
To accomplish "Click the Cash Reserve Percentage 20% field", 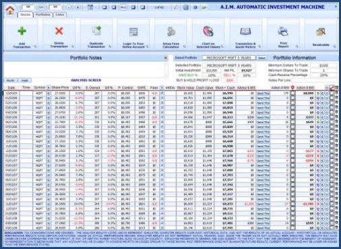I will (x=323, y=75).
